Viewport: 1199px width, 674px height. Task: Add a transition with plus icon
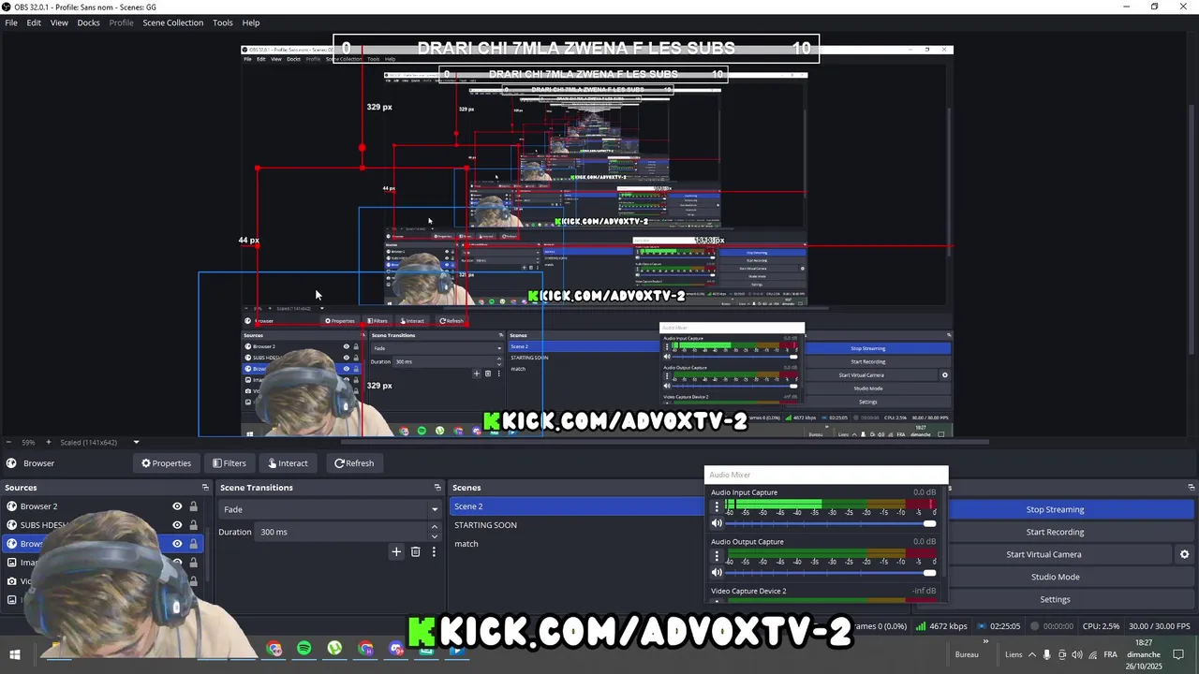(x=396, y=552)
